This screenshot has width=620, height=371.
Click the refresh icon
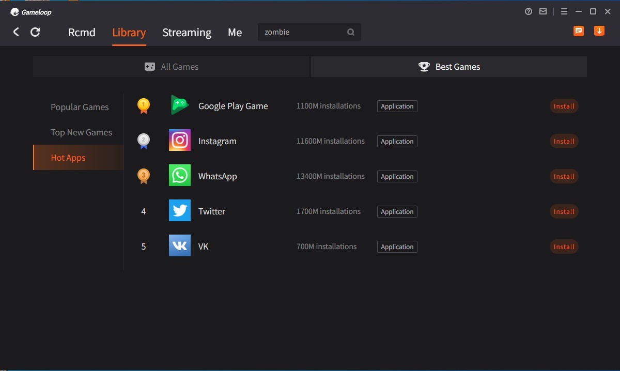(35, 32)
